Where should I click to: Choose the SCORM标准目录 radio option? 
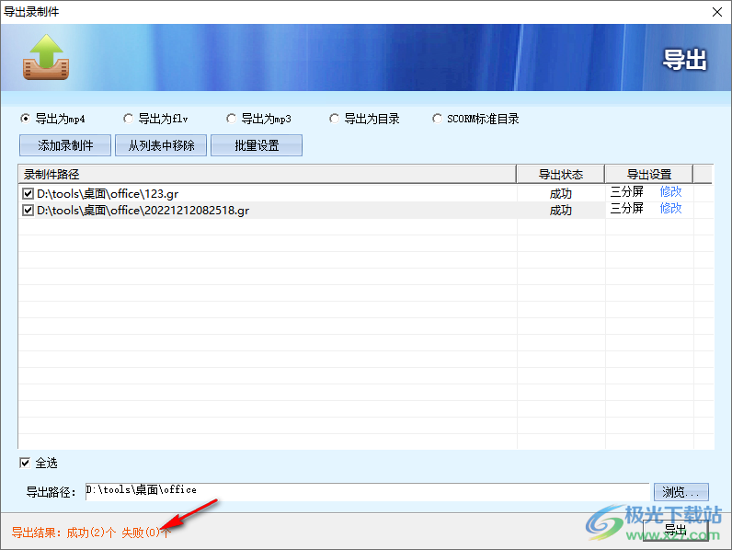[x=438, y=119]
